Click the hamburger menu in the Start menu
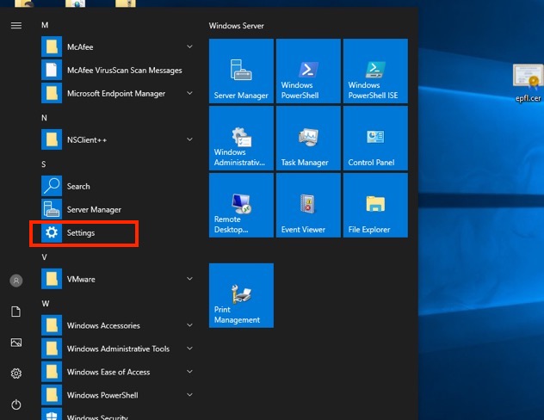Viewport: 544px width, 420px height. (x=16, y=25)
